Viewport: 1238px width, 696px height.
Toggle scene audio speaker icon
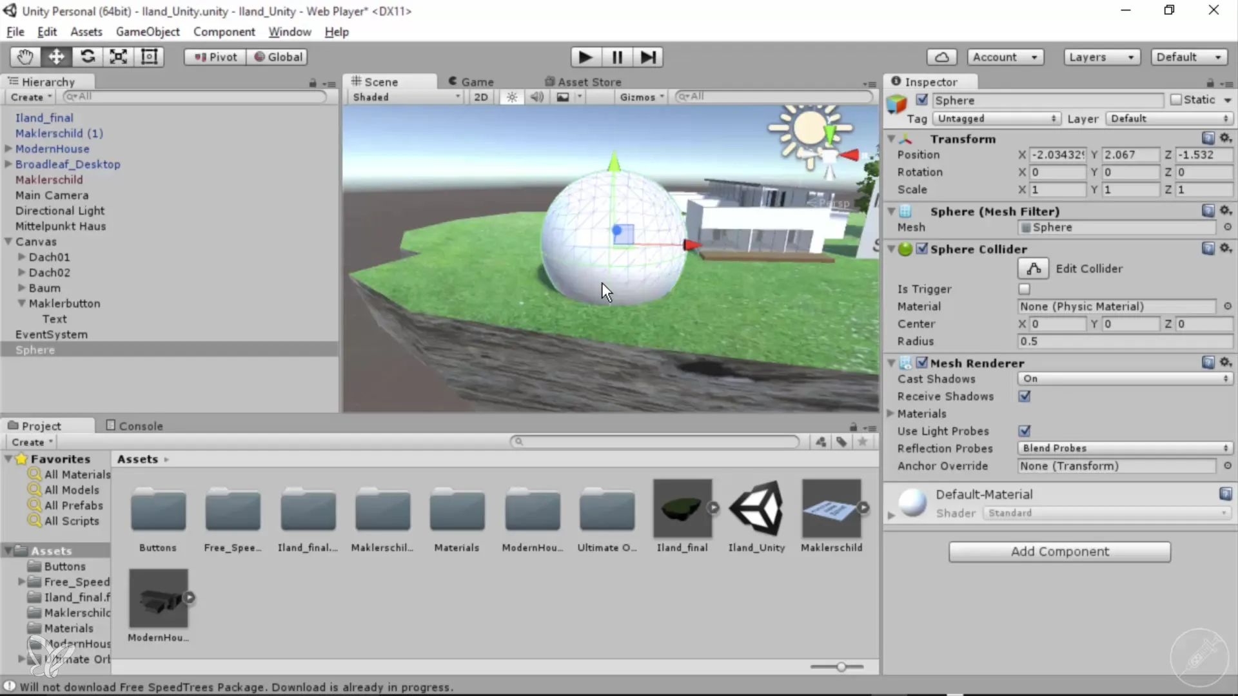click(536, 97)
